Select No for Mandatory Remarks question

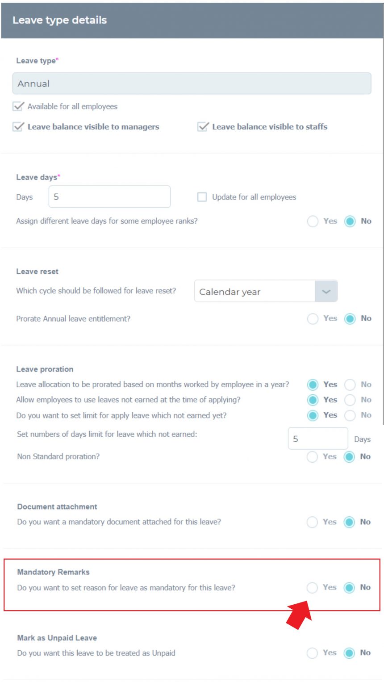pyautogui.click(x=349, y=587)
